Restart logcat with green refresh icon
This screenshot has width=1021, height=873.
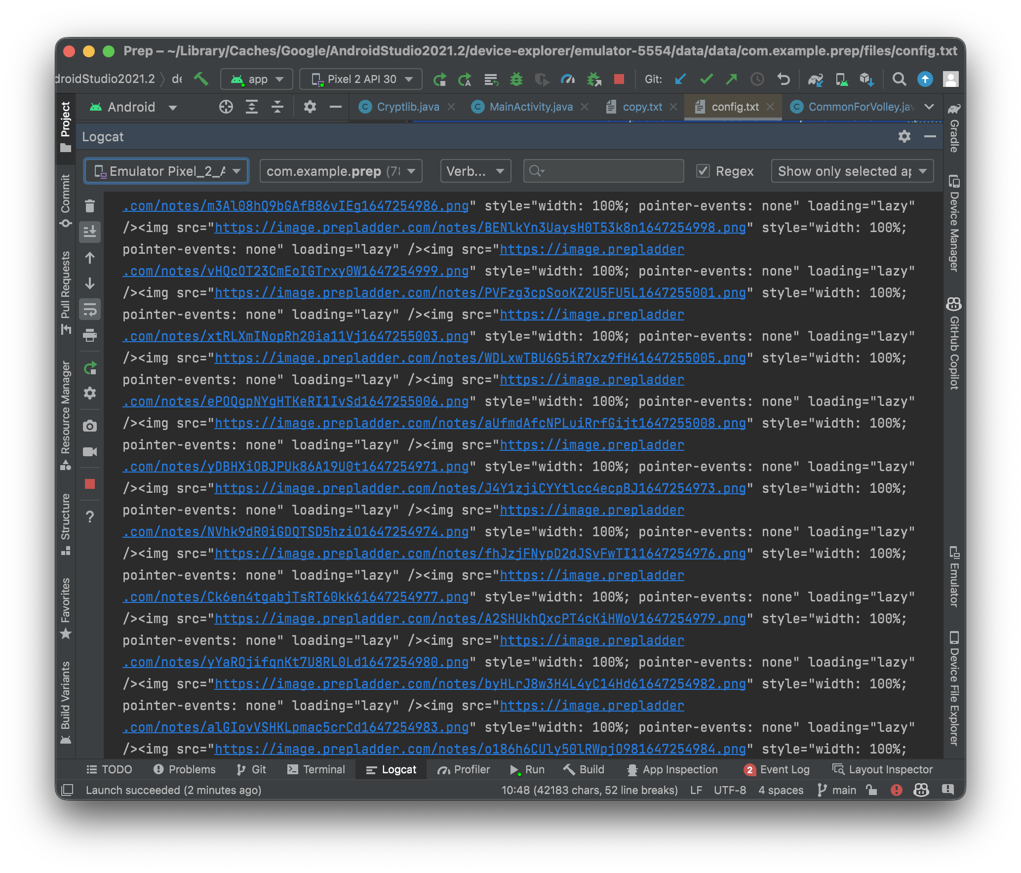90,368
